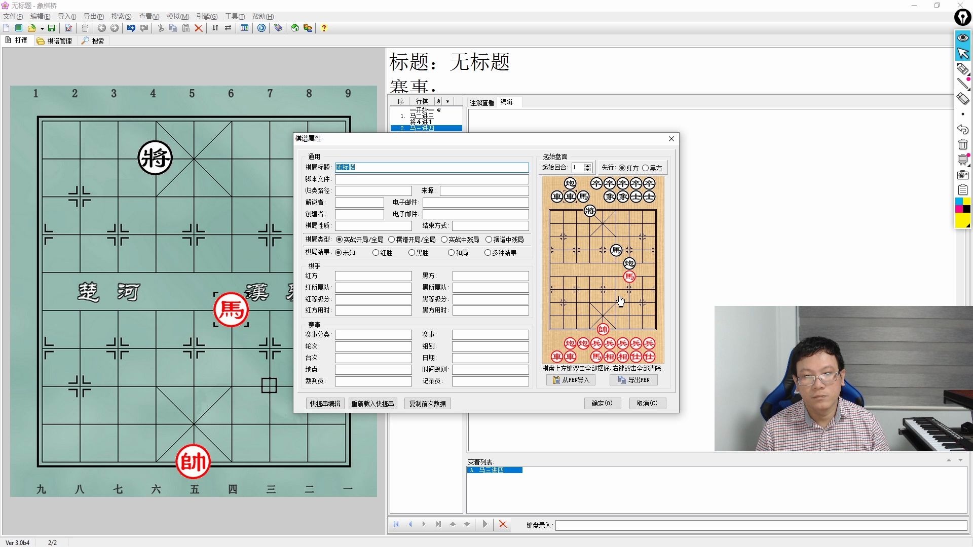This screenshot has width=973, height=547.
Task: Select 摆谱中残局 game type
Action: (x=505, y=240)
